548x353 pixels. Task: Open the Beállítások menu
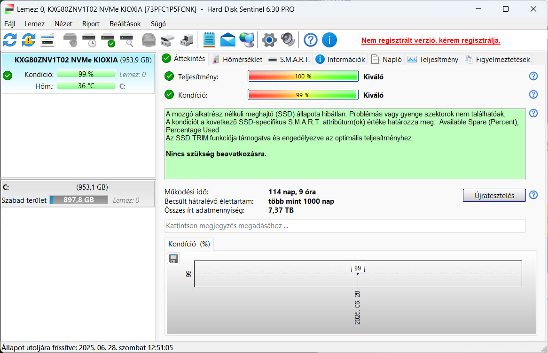point(125,24)
